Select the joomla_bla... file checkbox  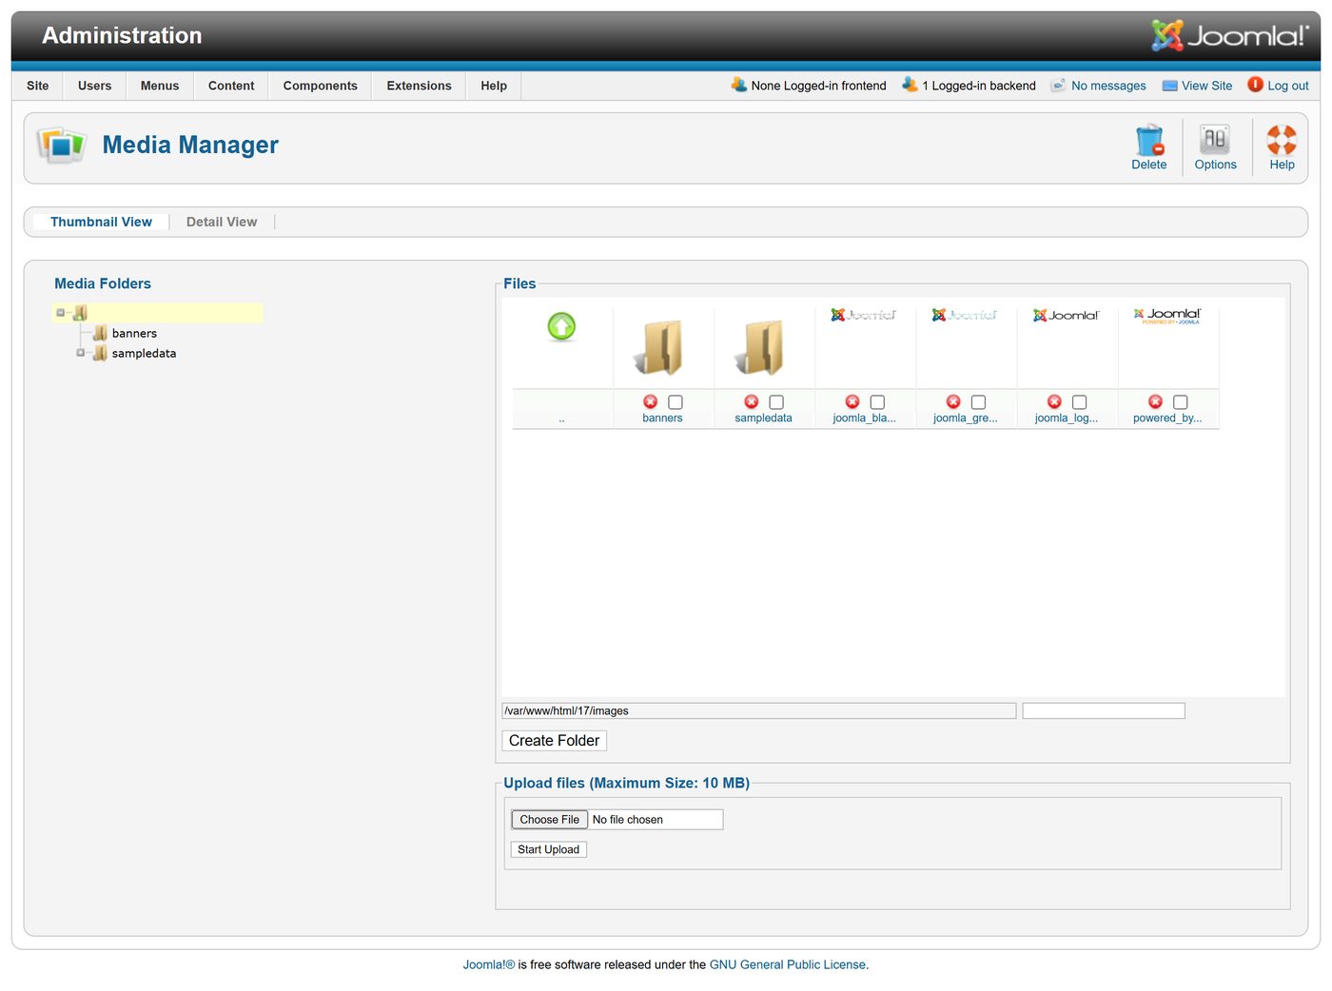877,402
